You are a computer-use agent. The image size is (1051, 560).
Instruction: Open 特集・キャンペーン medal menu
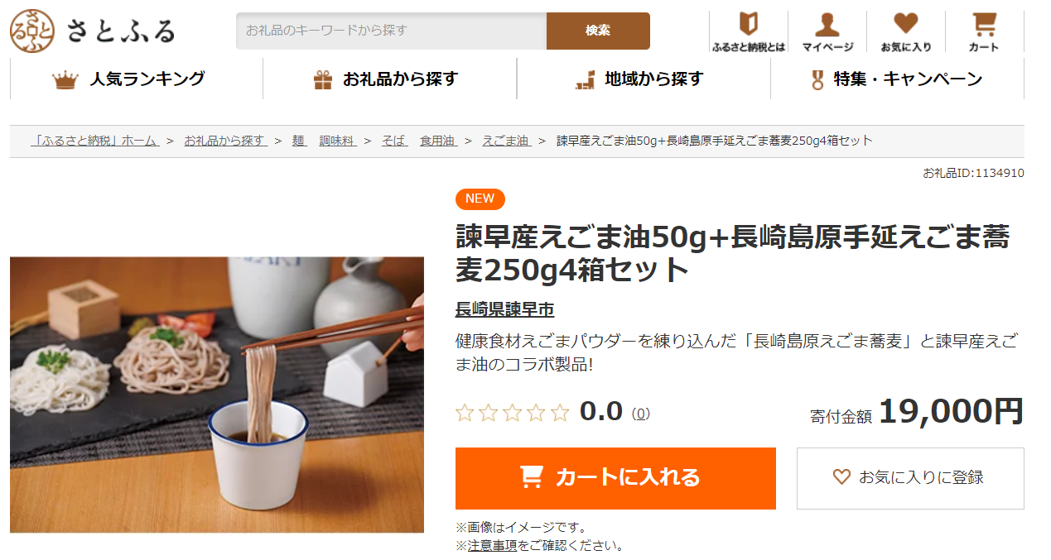[897, 79]
